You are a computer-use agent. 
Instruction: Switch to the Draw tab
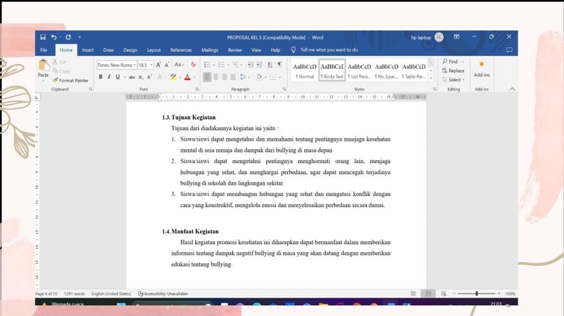point(108,50)
